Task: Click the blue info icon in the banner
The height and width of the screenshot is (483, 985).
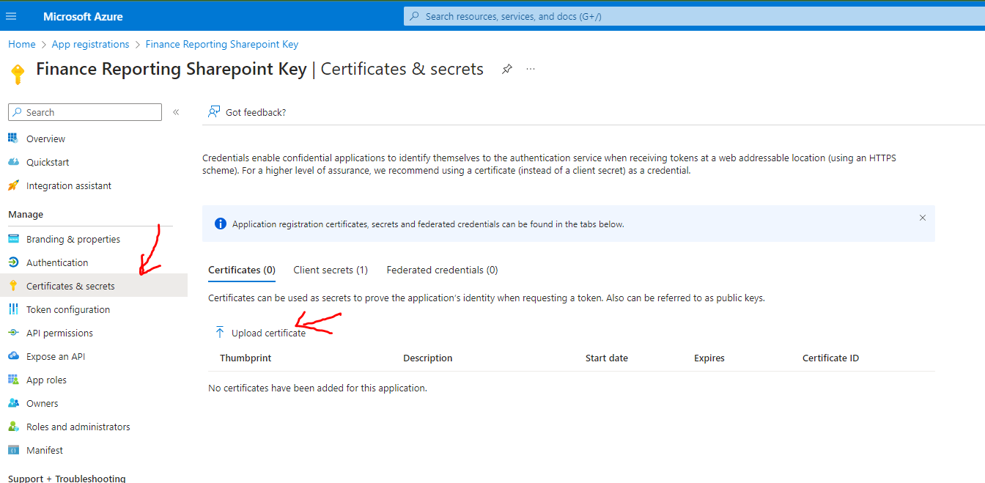Action: coord(221,224)
